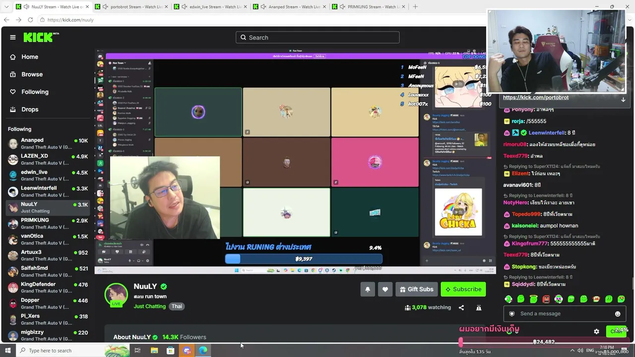Select the Thai language tag
The width and height of the screenshot is (635, 357).
pyautogui.click(x=177, y=306)
